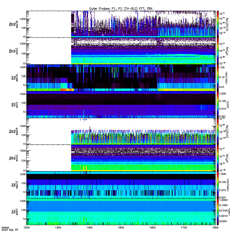Click the 1600 time axis tick label
This screenshot has width=230, height=245.
coord(152,228)
